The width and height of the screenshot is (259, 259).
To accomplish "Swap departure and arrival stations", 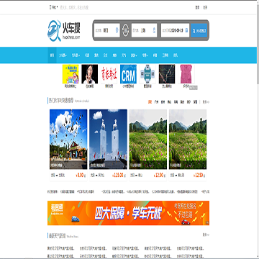I will [x=125, y=30].
